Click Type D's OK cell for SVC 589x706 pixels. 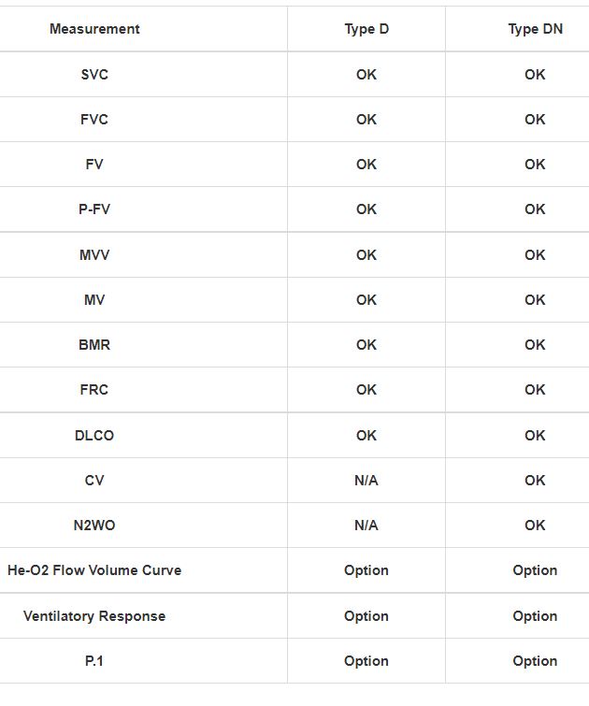366,74
